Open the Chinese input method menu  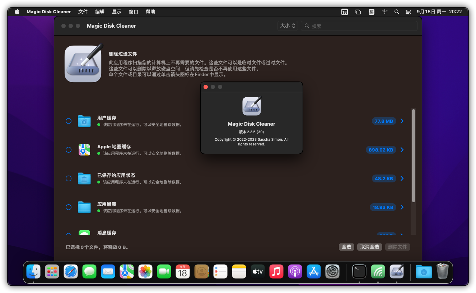coord(372,11)
